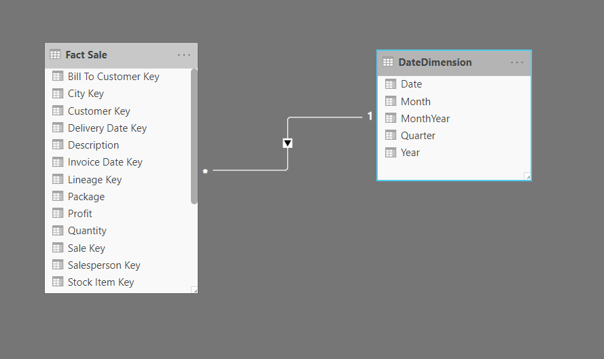
Task: Select the Bill To Customer Key field
Action: coord(113,77)
